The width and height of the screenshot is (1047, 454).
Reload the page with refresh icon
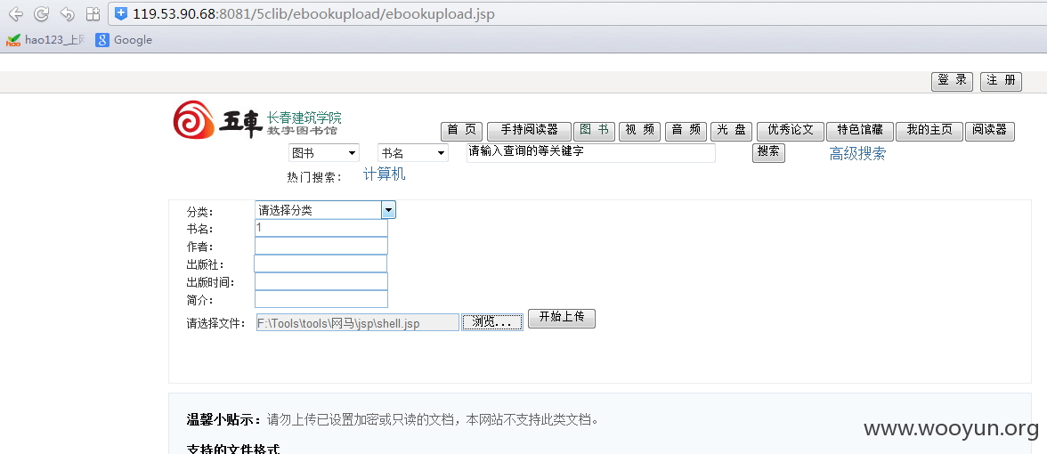(x=41, y=13)
